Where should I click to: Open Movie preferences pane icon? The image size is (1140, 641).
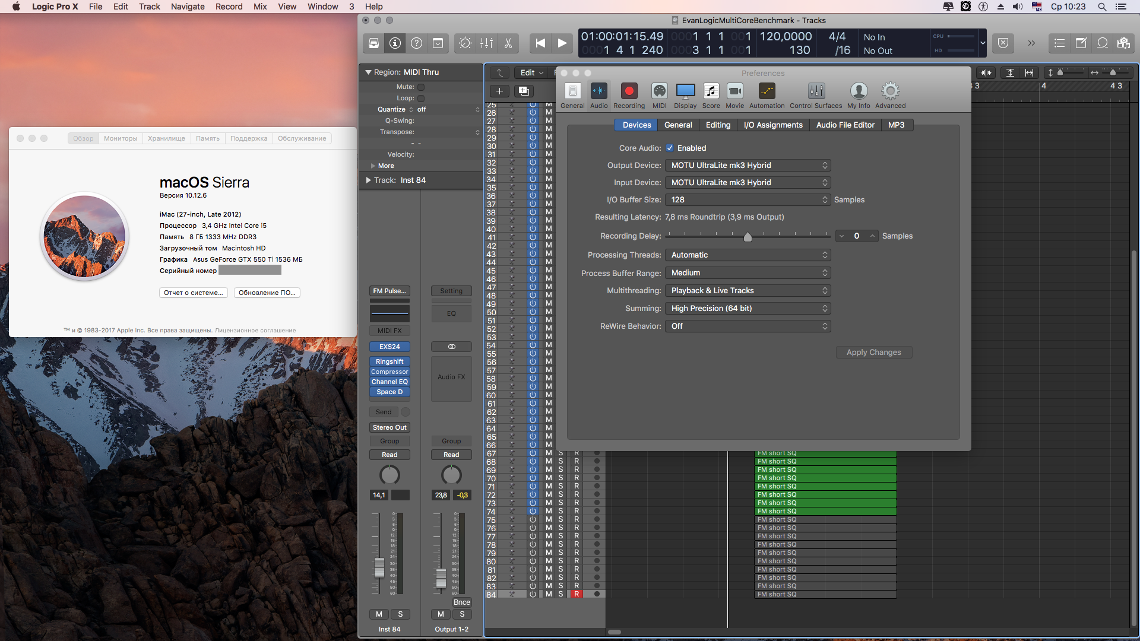[x=734, y=96]
